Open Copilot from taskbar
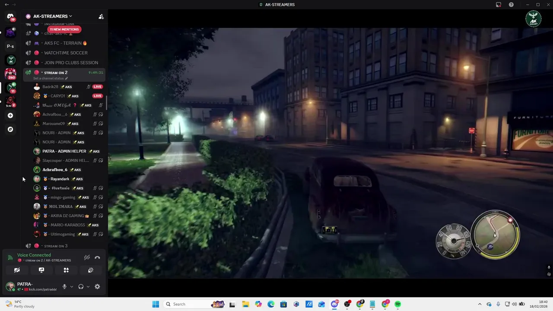 [x=258, y=304]
